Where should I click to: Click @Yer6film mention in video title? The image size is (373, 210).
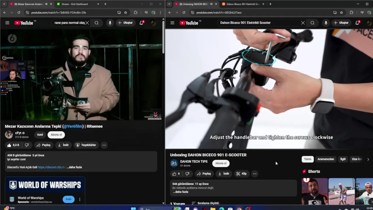[x=73, y=126]
